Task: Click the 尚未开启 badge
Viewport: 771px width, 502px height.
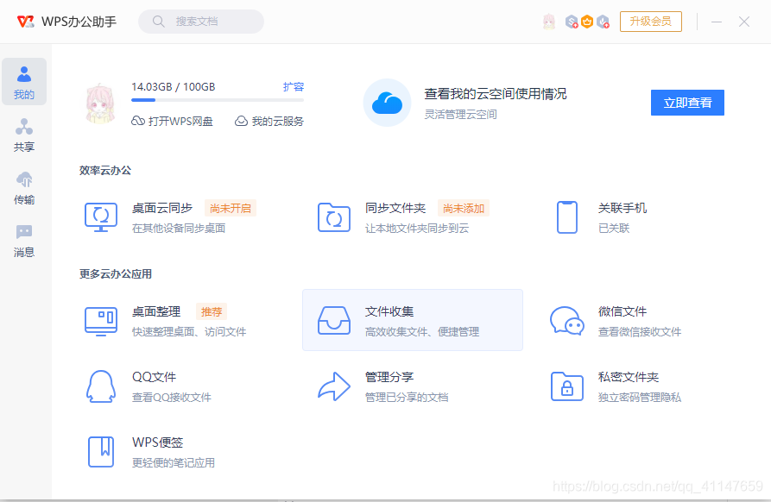Action: tap(231, 208)
